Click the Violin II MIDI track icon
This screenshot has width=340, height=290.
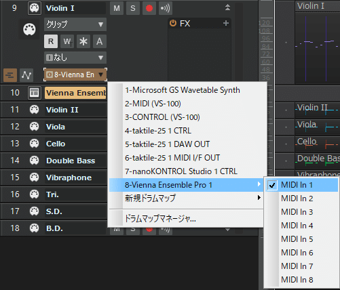tap(35, 110)
